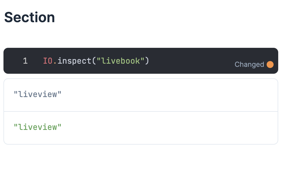Select the Section heading title
Screen dimensions: 284x178
pyautogui.click(x=29, y=17)
